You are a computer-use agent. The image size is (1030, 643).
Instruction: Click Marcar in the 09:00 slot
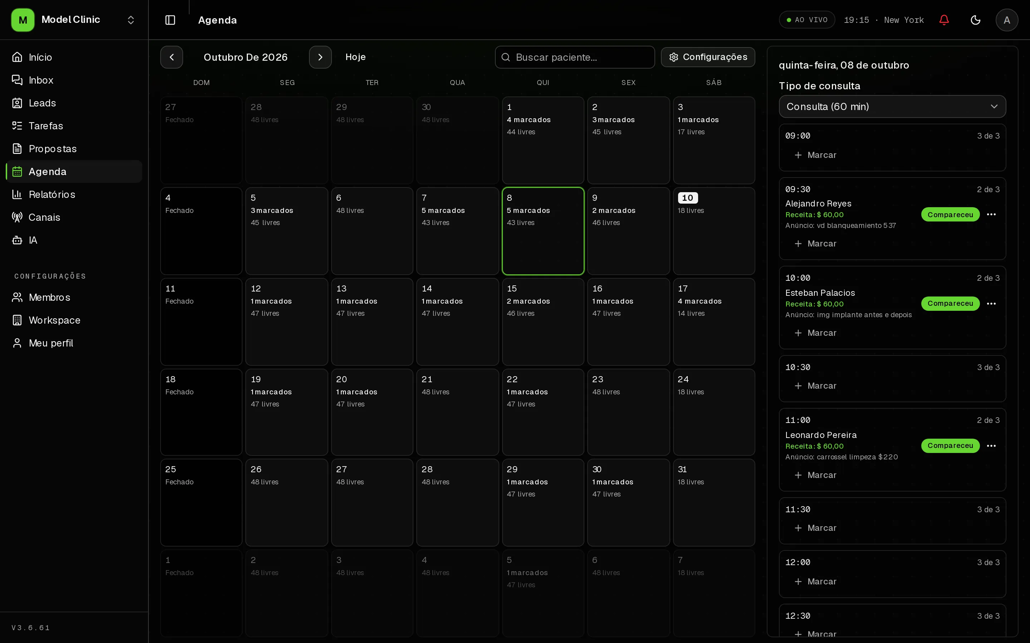(815, 155)
